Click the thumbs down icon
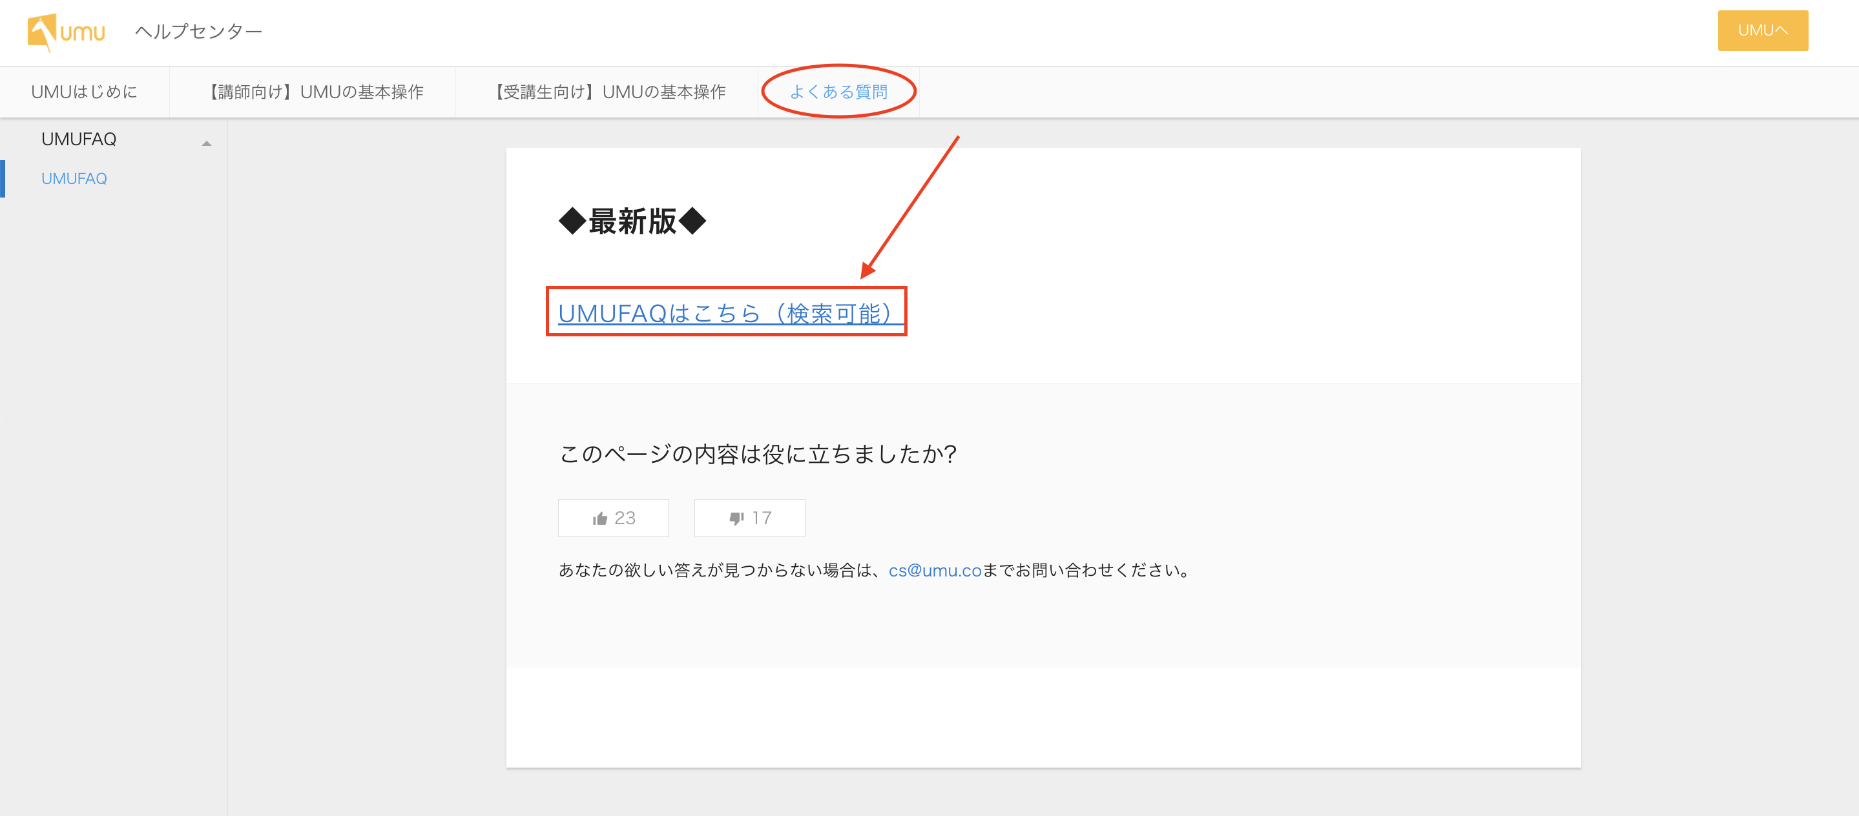The image size is (1859, 816). pyautogui.click(x=736, y=519)
